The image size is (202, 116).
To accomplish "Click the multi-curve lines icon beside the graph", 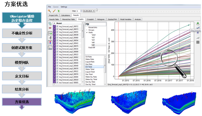I will pos(198,38).
